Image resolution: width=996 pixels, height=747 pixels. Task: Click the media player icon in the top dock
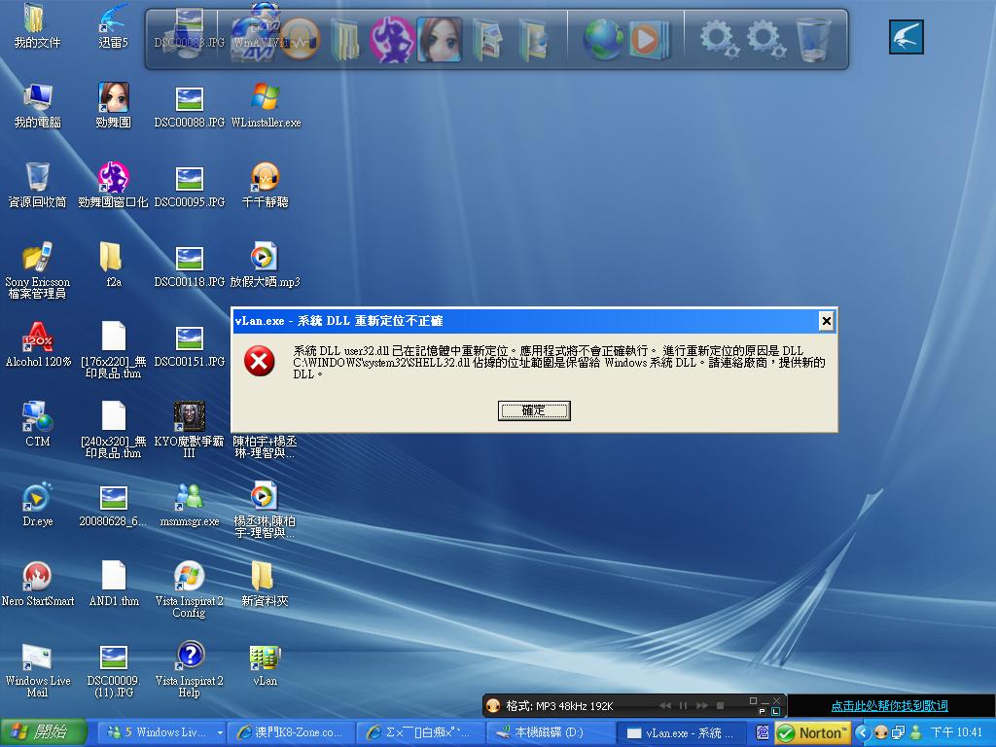pyautogui.click(x=649, y=39)
